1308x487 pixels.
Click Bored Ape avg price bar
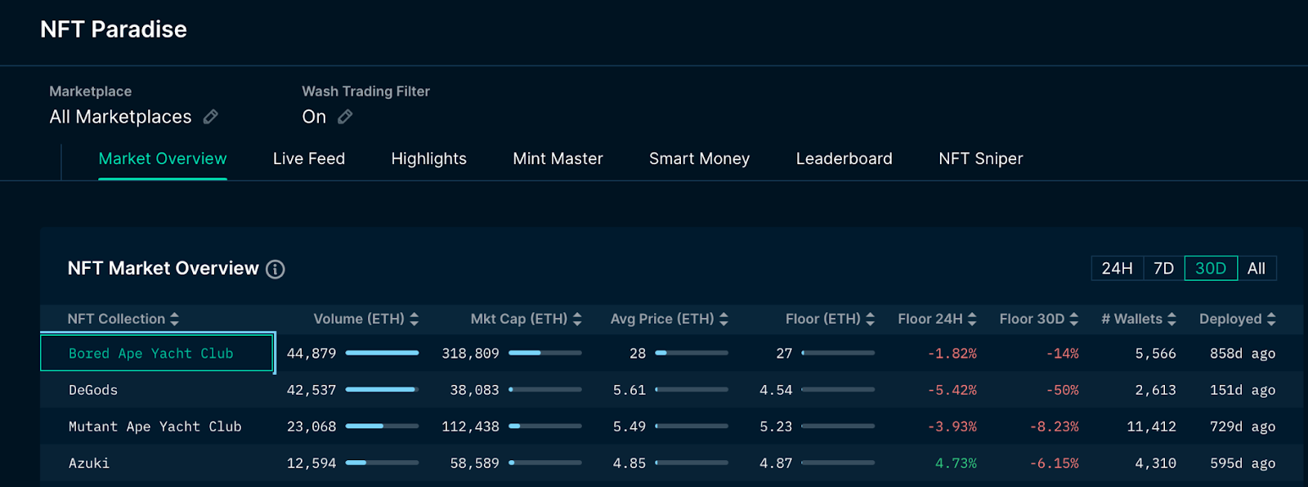[x=692, y=353]
